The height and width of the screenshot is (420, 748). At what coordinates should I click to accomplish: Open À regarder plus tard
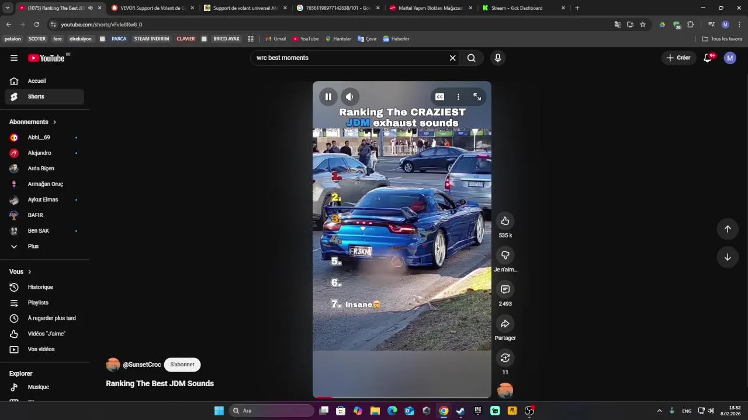coord(44,318)
